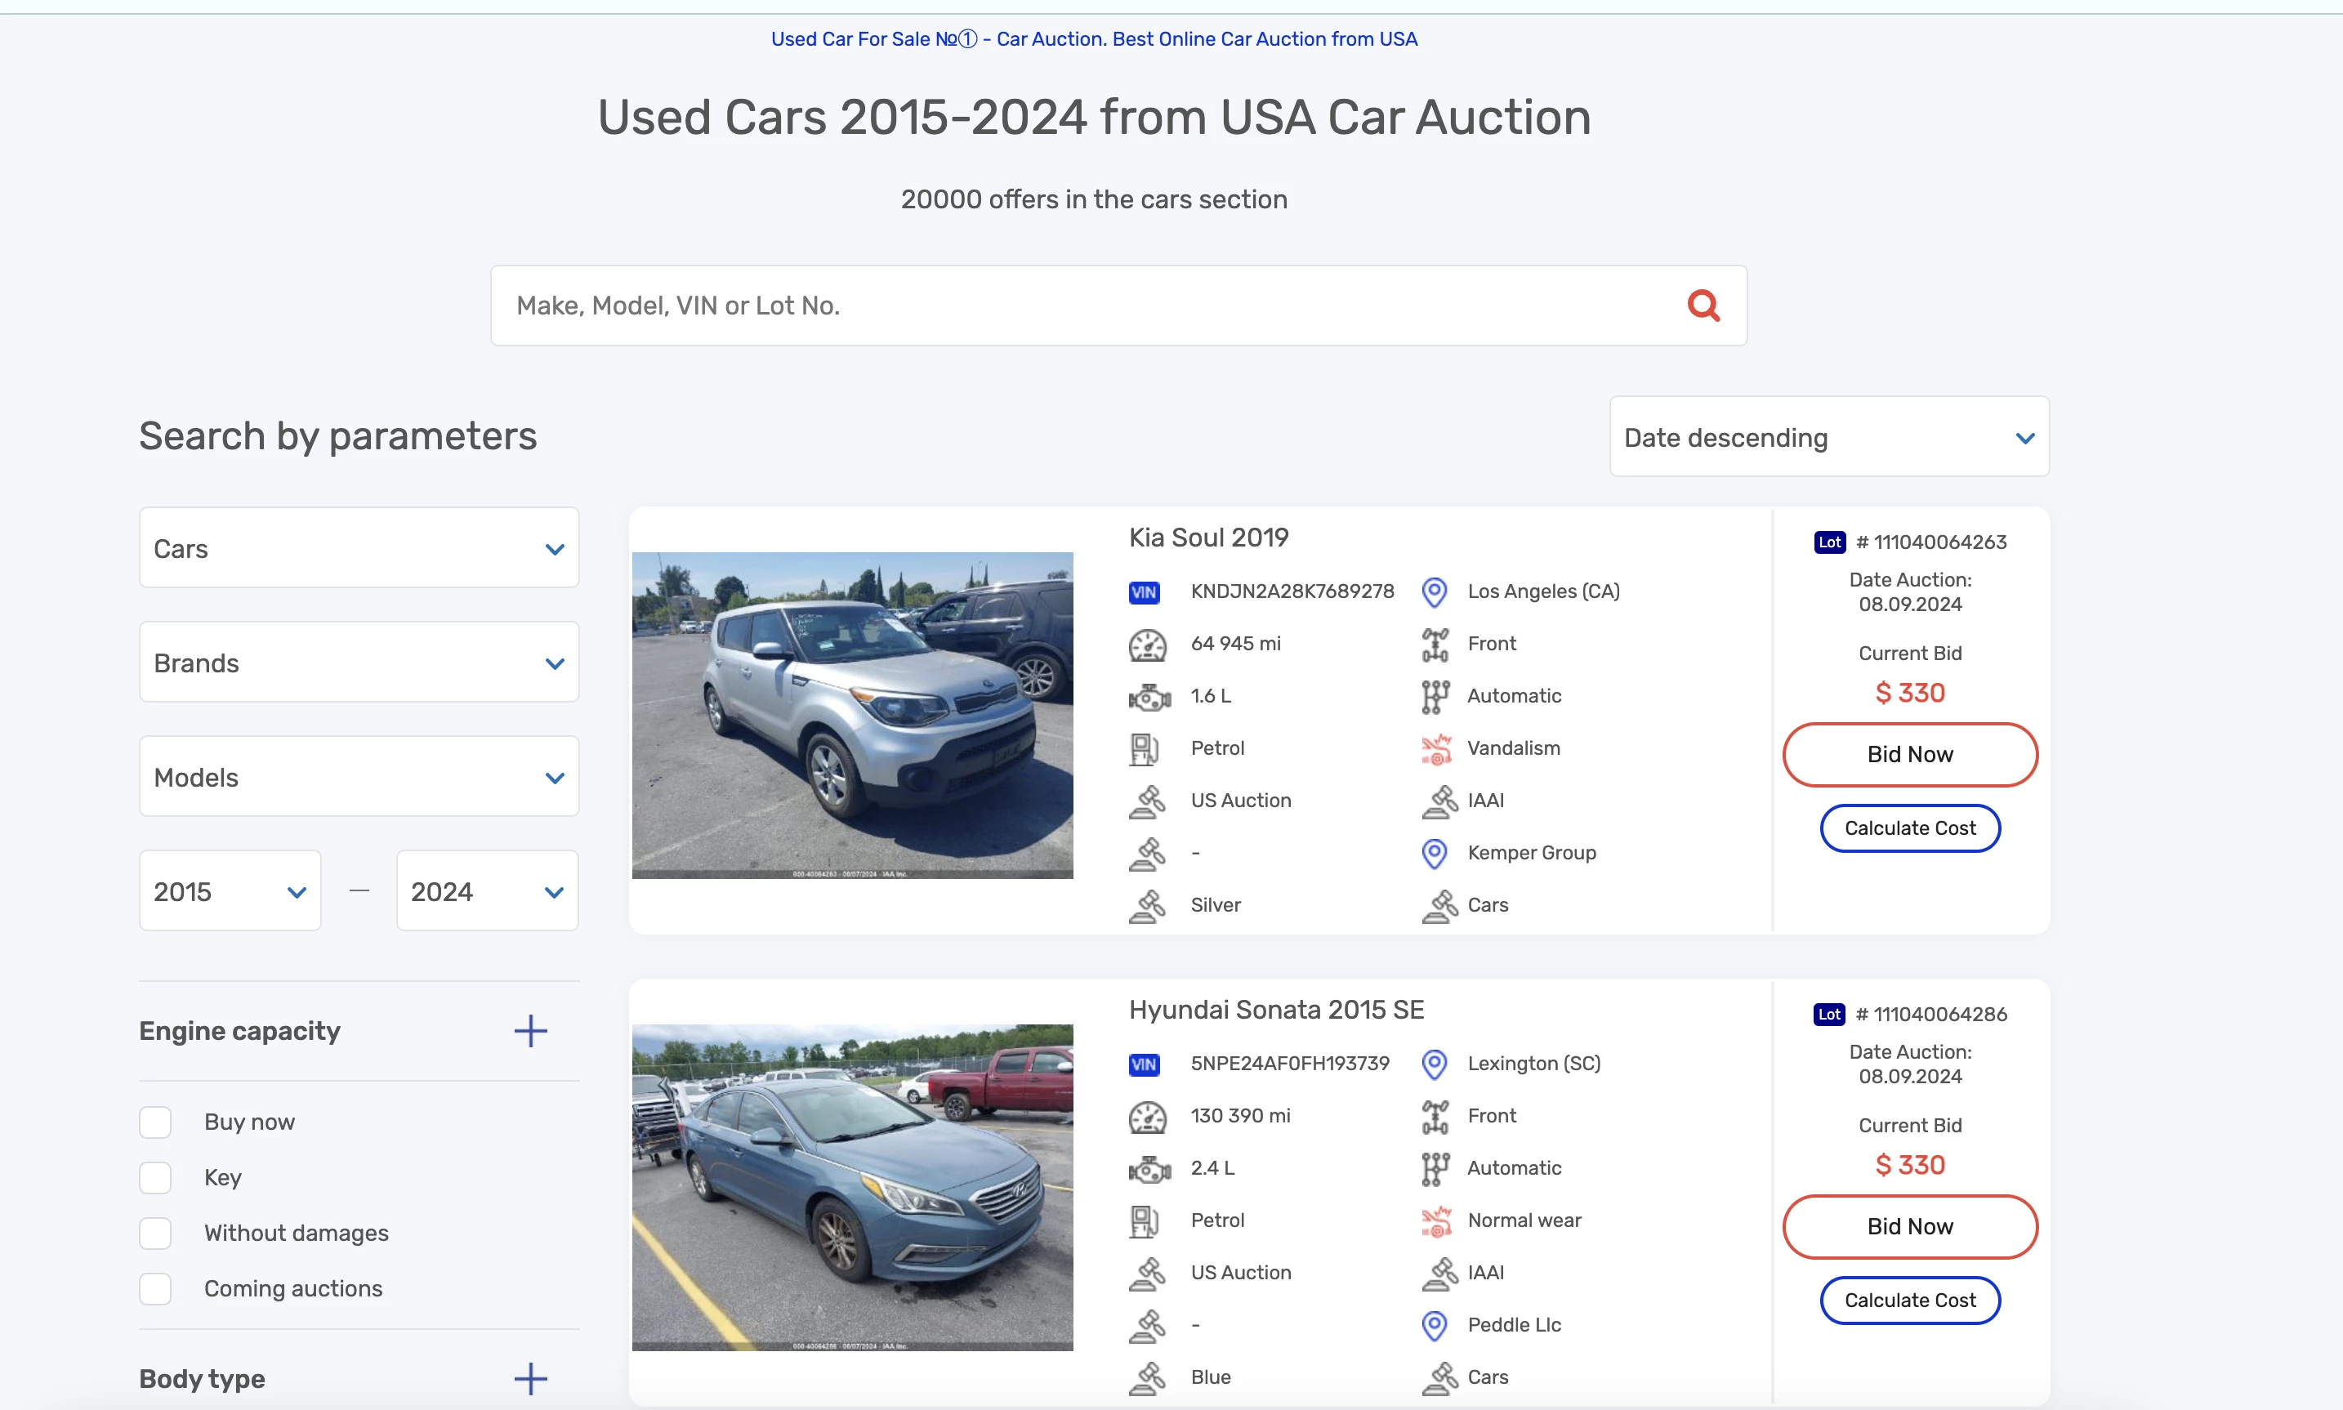The image size is (2343, 1410).
Task: Expand the Models dropdown filter
Action: [x=358, y=778]
